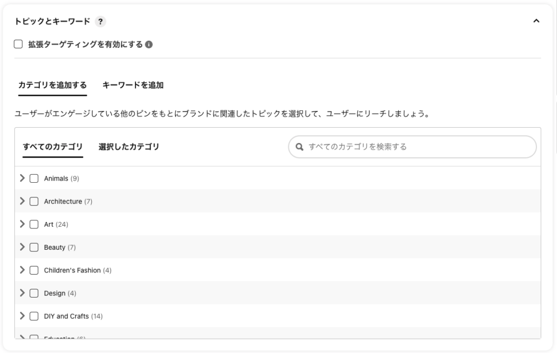557x353 pixels.
Task: Click the question mark help icon beside トピックとキーワード
Action: click(x=101, y=22)
